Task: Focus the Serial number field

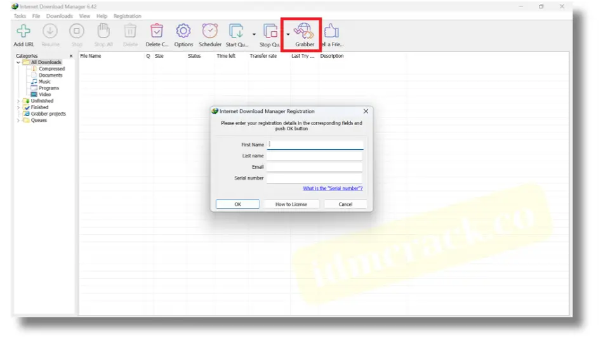Action: coord(314,178)
